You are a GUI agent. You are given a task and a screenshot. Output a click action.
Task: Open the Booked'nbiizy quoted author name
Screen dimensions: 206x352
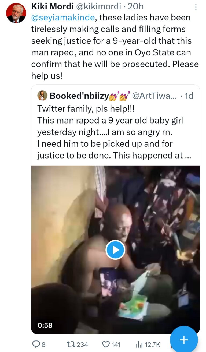tap(79, 96)
